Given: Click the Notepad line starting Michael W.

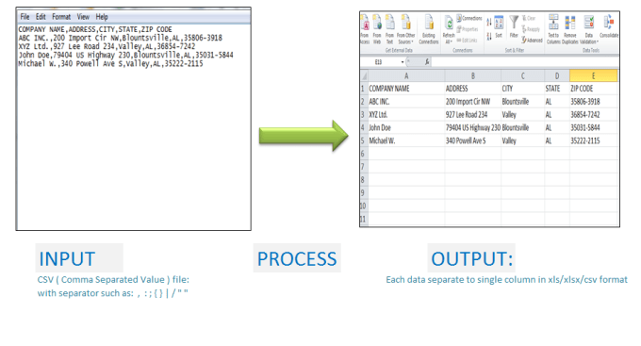Looking at the screenshot, I should point(110,64).
